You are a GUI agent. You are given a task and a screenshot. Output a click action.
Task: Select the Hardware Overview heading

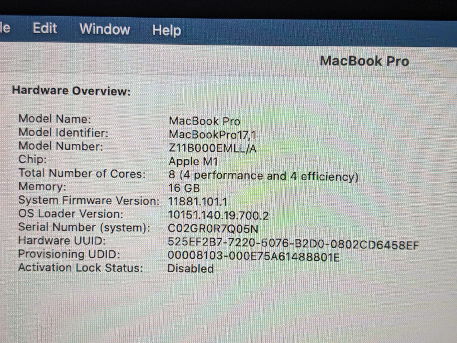(71, 91)
